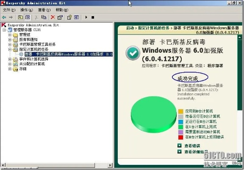The image size is (244, 170).
Task: Click the red Delete X icon
Action: (53, 17)
